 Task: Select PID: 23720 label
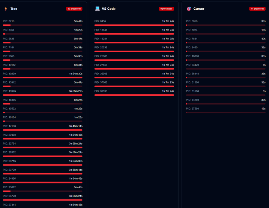pos(9,170)
